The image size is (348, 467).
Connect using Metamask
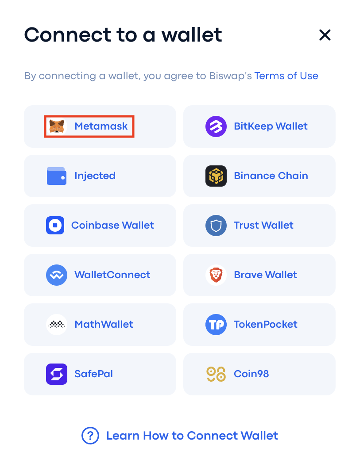[x=100, y=126]
